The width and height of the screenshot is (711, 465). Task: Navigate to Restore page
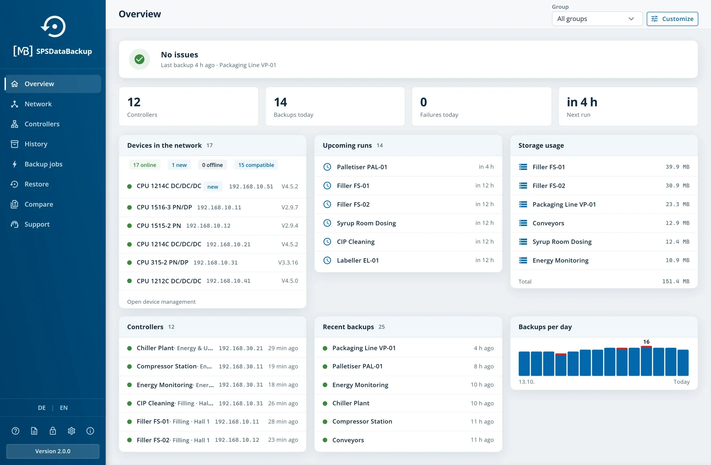tap(53, 184)
